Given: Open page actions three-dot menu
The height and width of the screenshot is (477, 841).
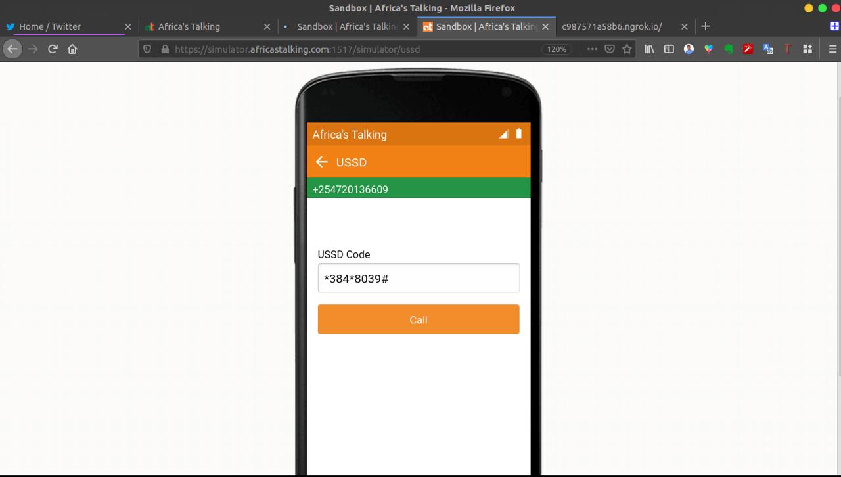Looking at the screenshot, I should tap(592, 49).
